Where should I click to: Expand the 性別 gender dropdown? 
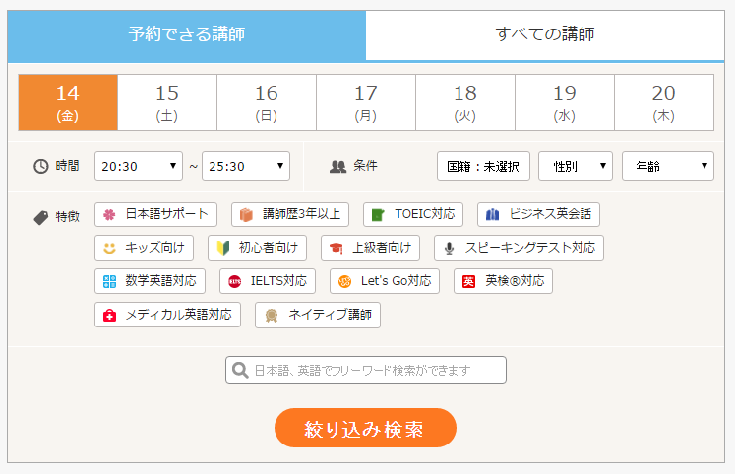575,166
